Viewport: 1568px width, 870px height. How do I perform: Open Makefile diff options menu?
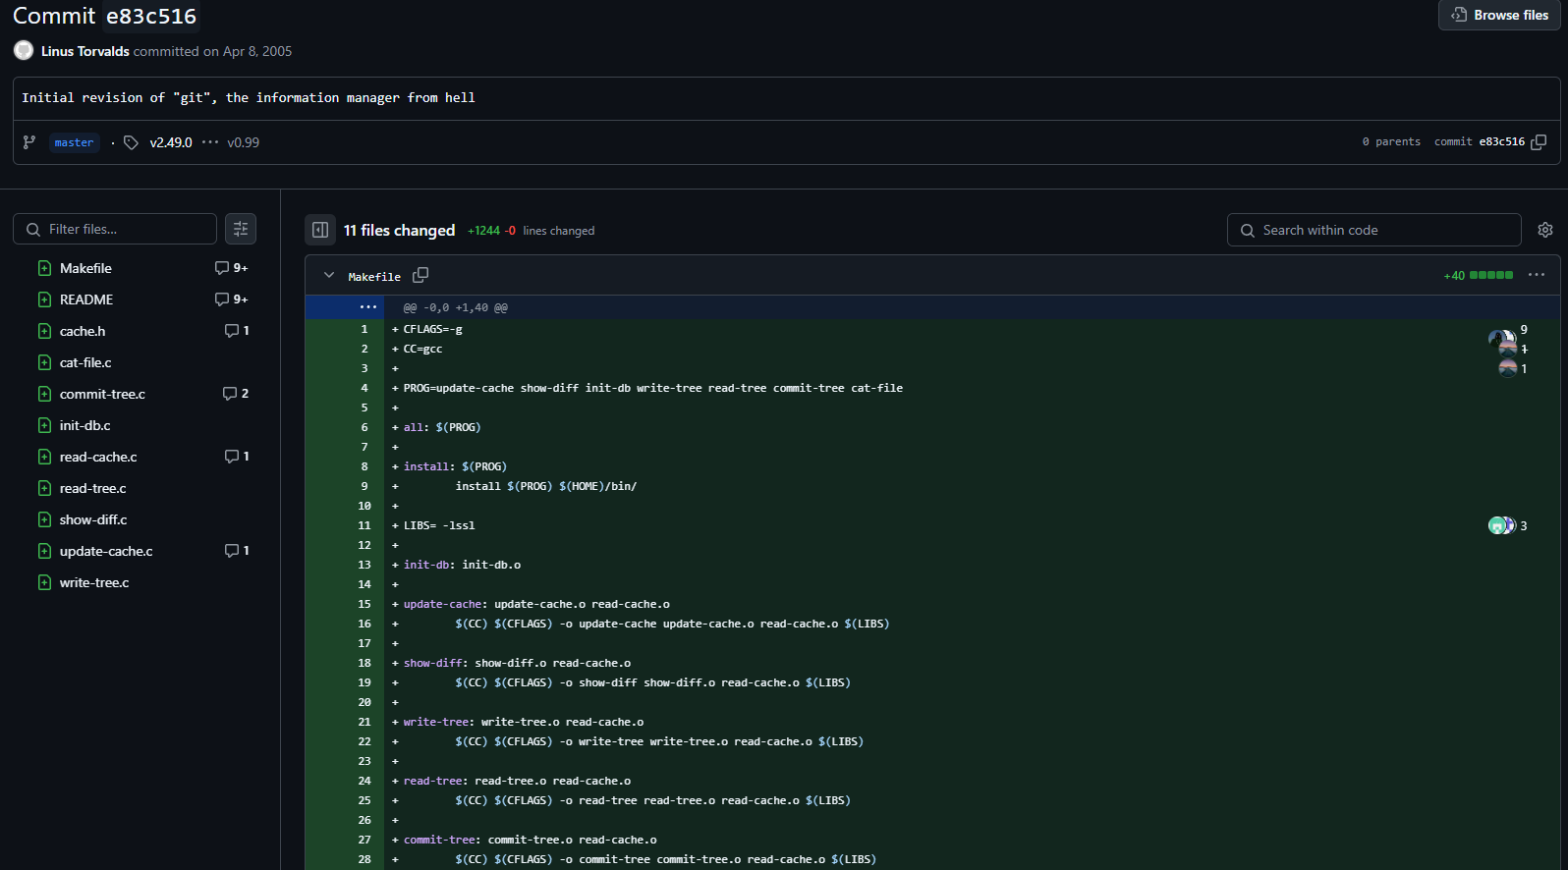point(1537,275)
